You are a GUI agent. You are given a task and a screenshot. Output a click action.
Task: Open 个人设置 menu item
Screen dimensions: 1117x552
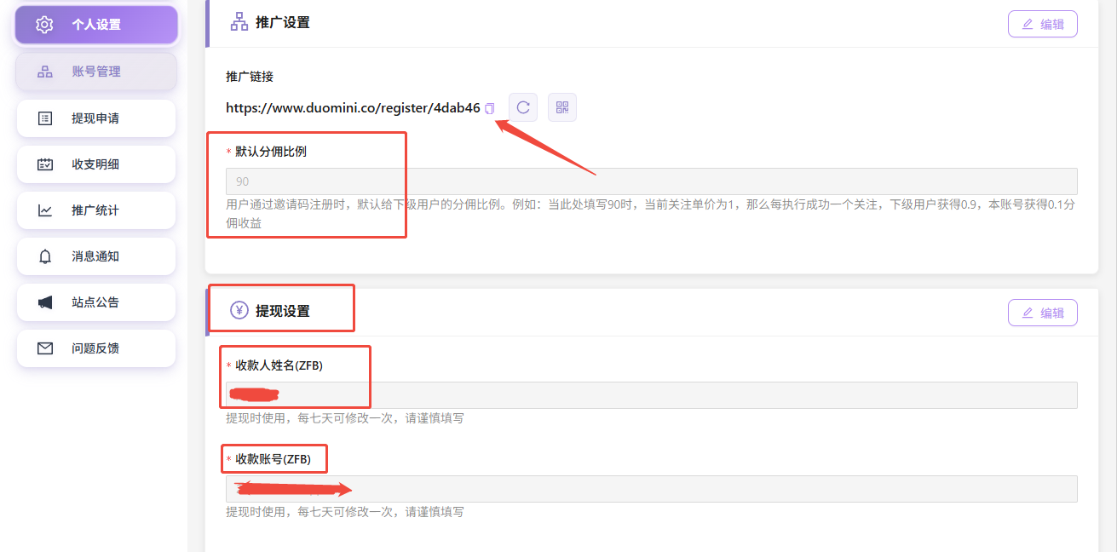point(96,25)
